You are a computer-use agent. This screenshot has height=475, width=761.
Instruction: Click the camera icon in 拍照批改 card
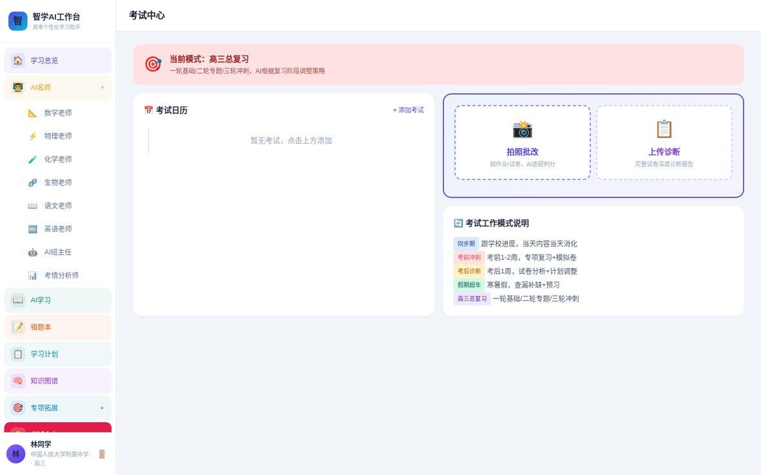tap(522, 130)
